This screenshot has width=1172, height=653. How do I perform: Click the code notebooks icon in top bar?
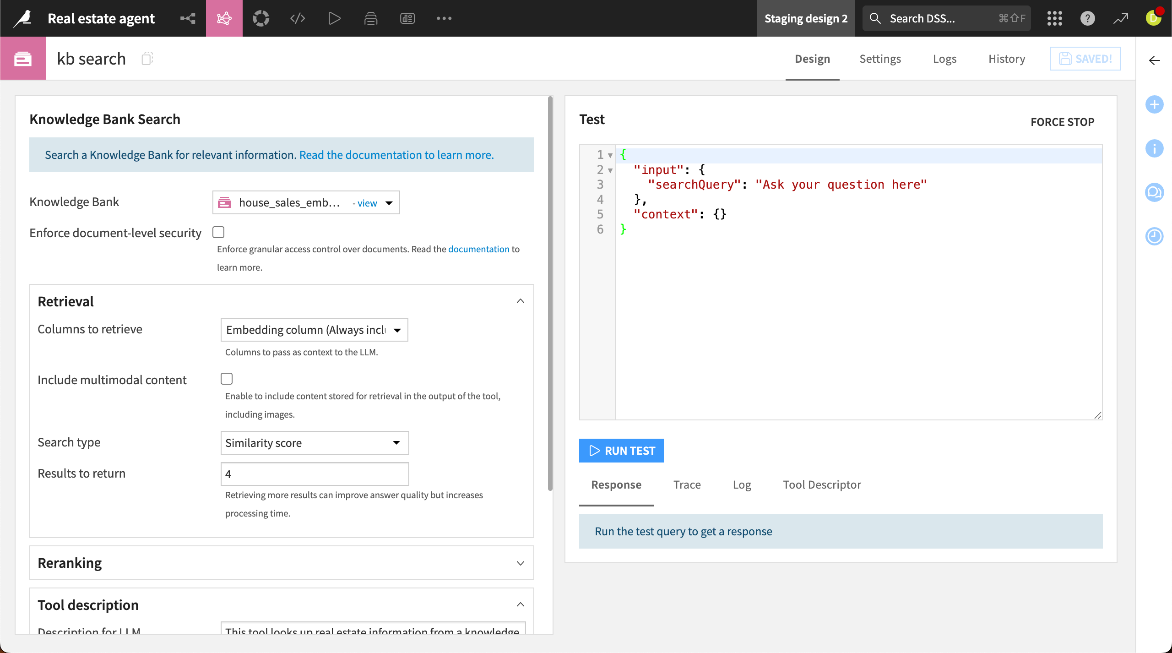click(297, 18)
